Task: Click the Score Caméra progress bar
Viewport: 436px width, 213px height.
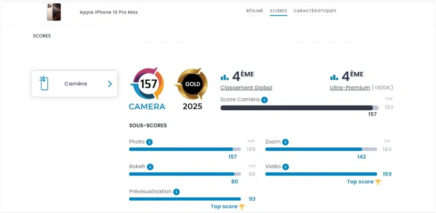Action: tap(299, 108)
